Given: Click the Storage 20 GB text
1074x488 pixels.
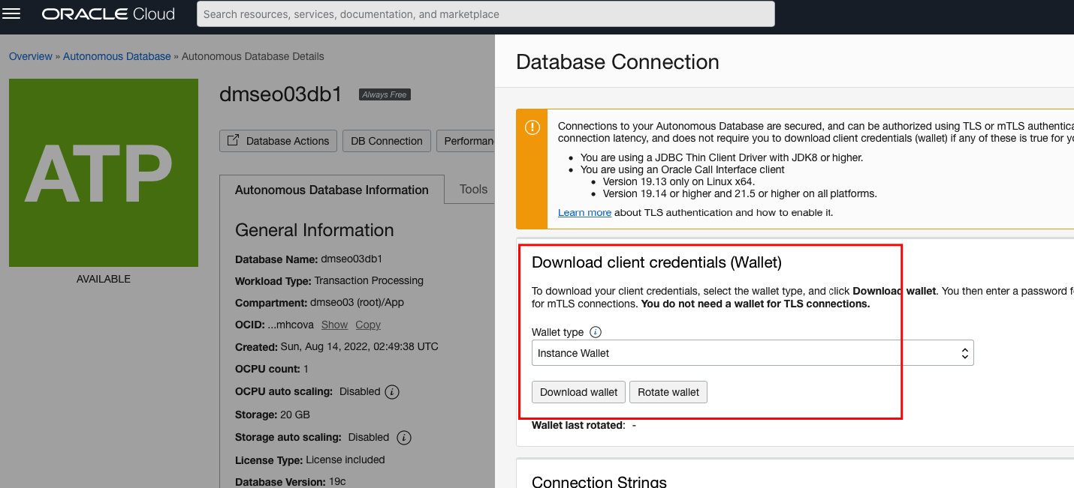Looking at the screenshot, I should (273, 415).
